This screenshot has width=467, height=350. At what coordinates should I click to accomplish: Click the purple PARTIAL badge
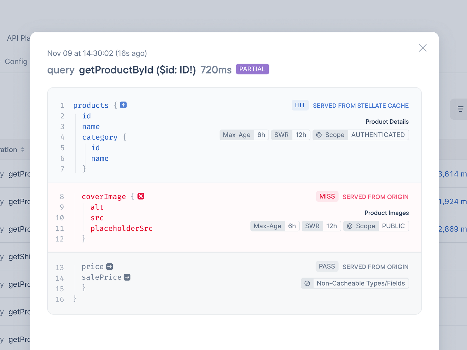coord(252,69)
